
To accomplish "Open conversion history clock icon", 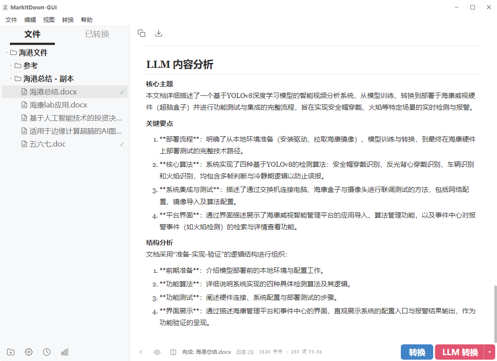I will 47,352.
